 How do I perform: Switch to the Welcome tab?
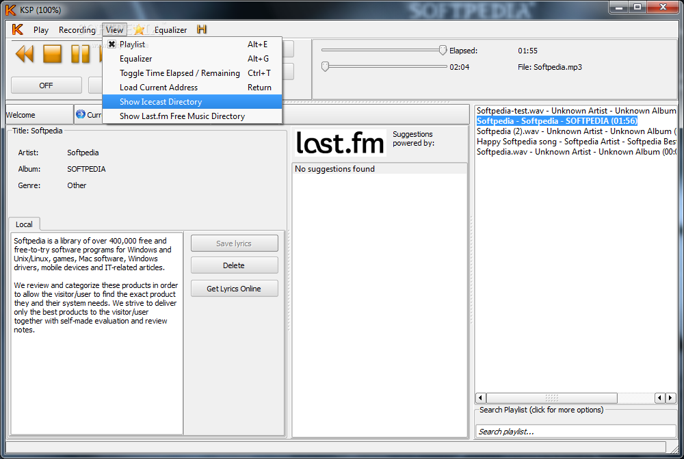(39, 115)
